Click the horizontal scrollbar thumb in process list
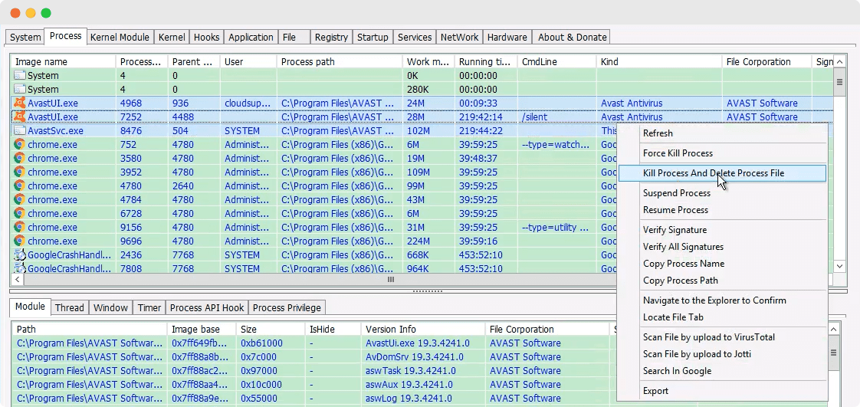860x407 pixels. click(391, 280)
